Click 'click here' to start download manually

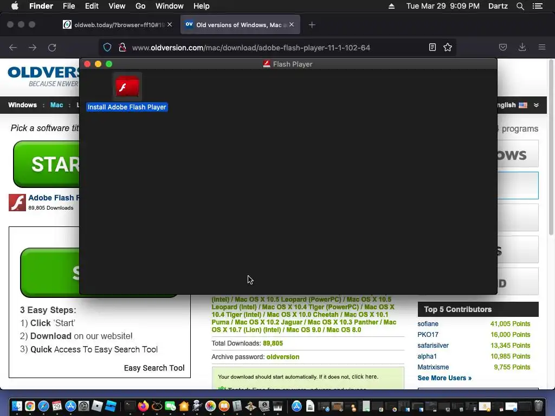364,377
